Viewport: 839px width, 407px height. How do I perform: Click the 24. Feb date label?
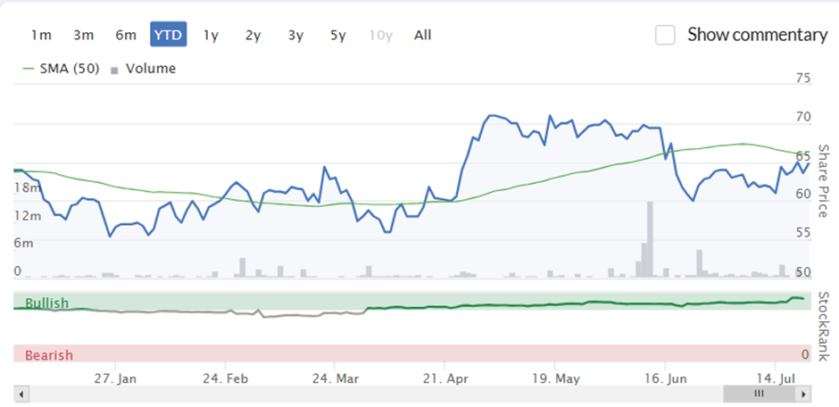(x=226, y=378)
